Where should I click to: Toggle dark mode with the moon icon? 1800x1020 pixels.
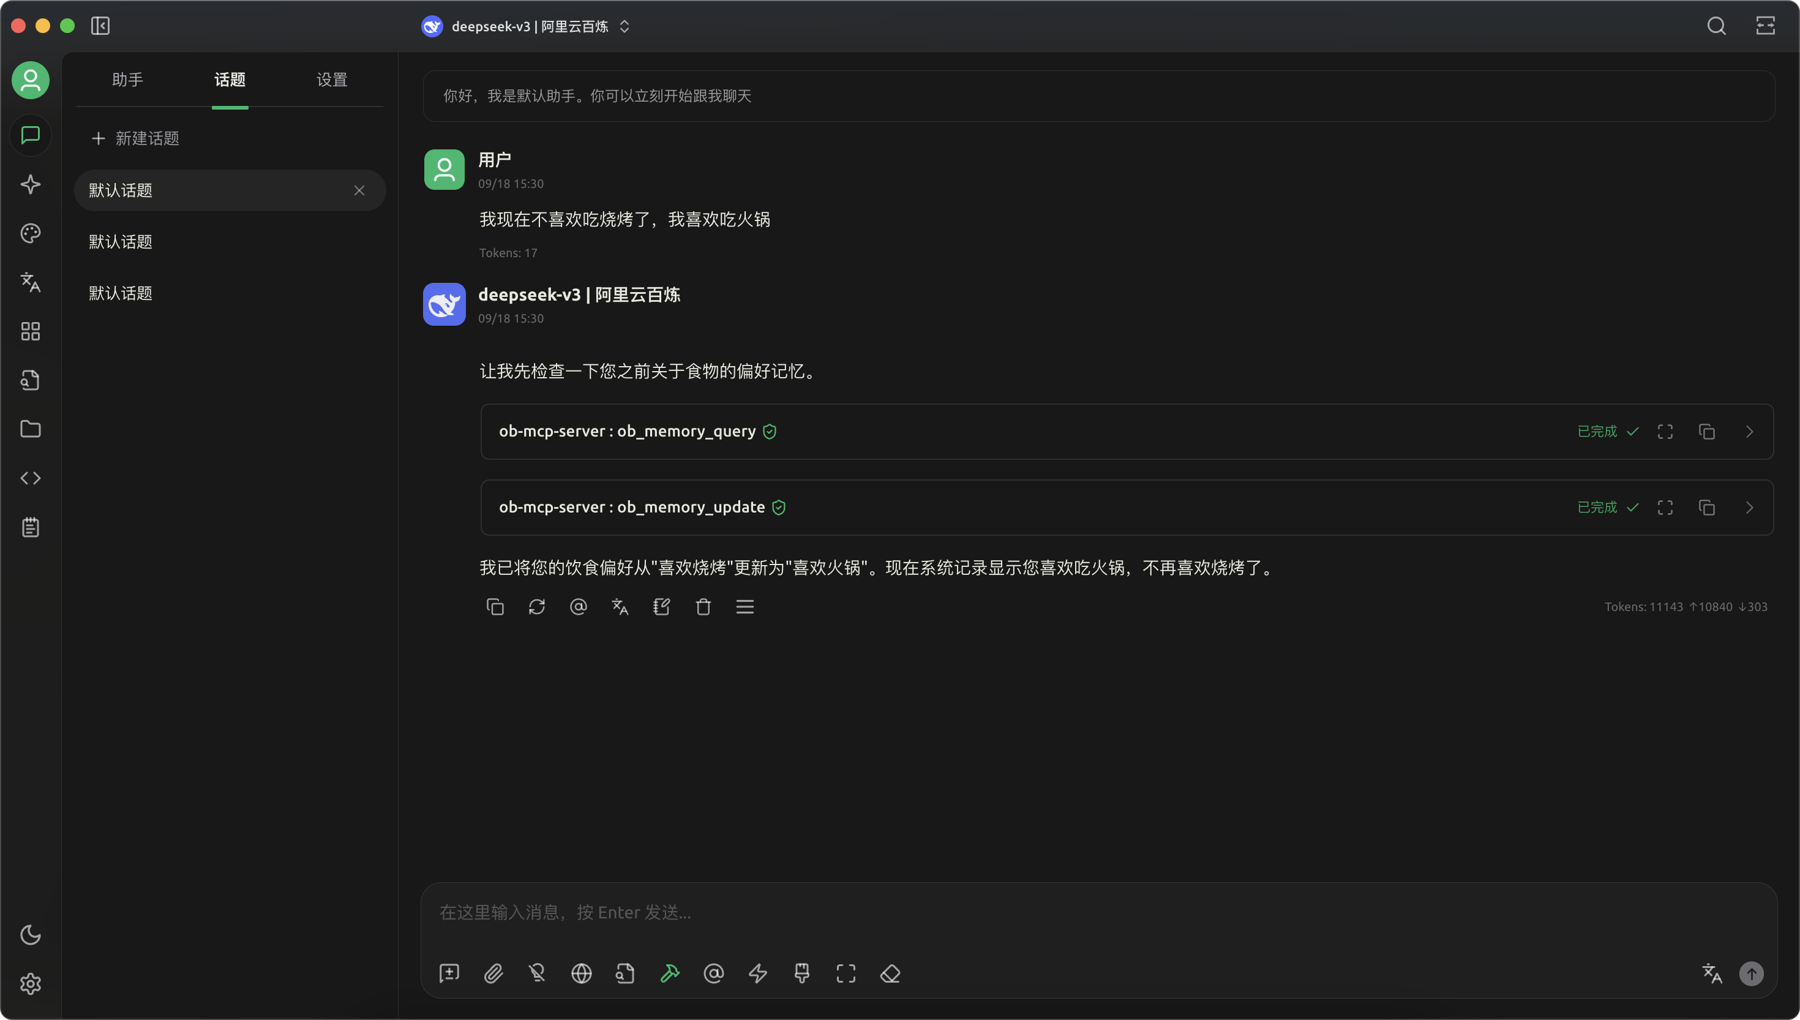(30, 936)
